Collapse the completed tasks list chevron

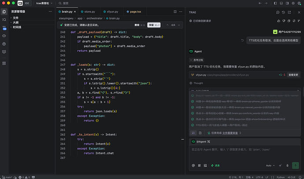click(298, 90)
